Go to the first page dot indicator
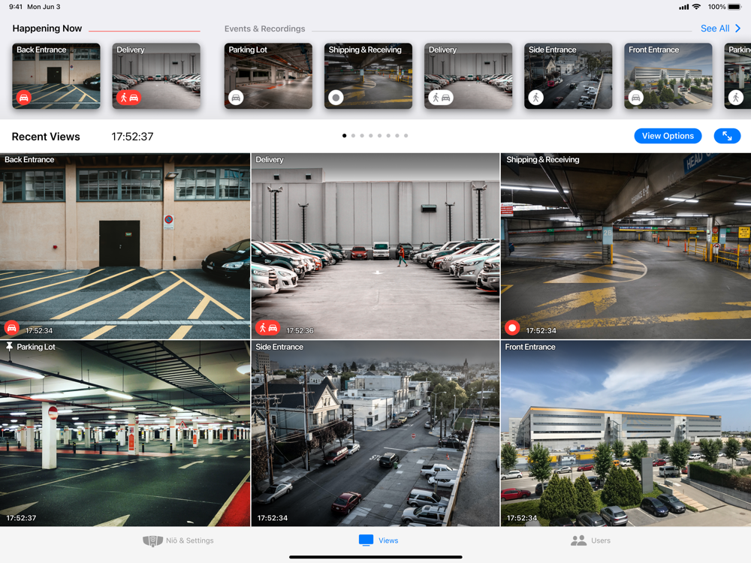The image size is (751, 563). [x=345, y=135]
